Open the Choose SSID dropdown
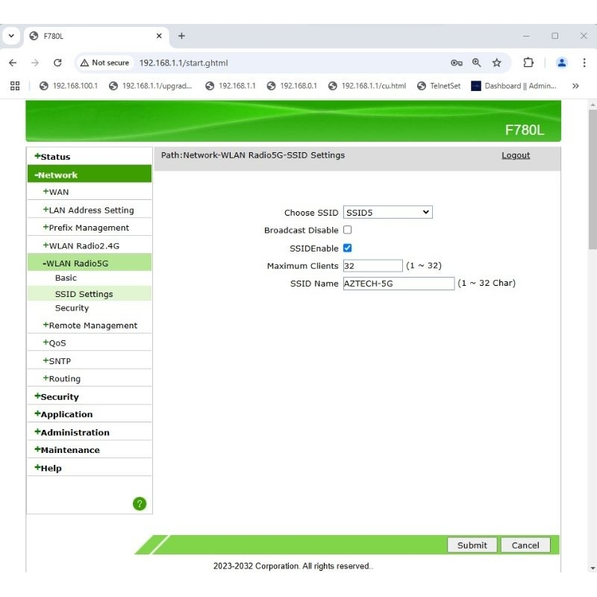 [387, 213]
